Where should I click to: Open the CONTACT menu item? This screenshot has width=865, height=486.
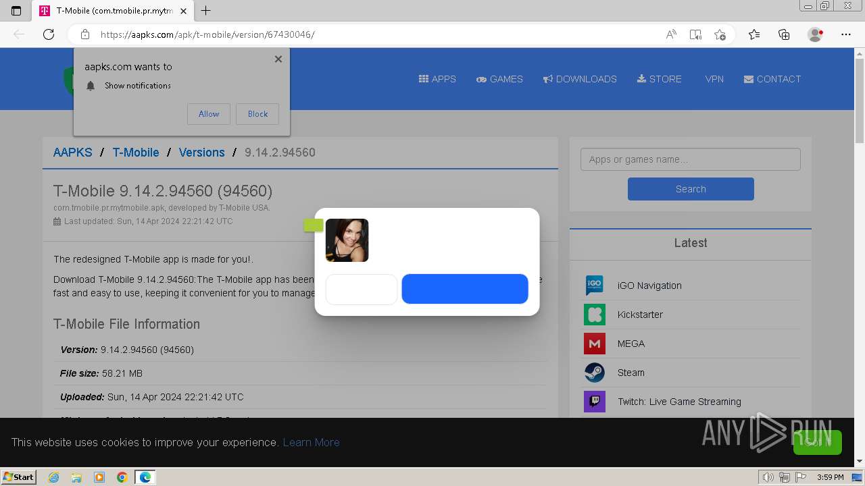(772, 79)
